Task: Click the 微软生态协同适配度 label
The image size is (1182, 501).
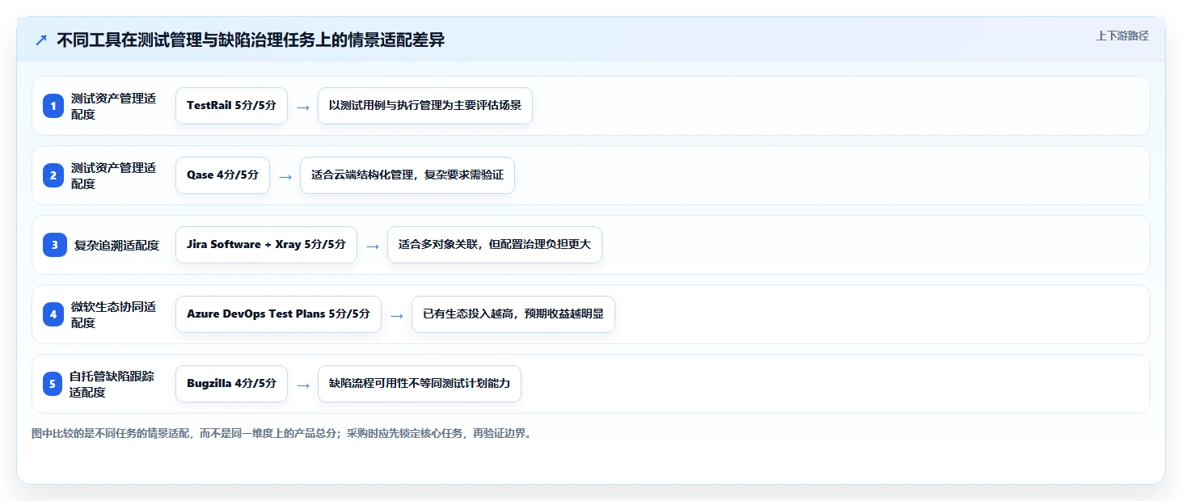Action: (x=113, y=314)
